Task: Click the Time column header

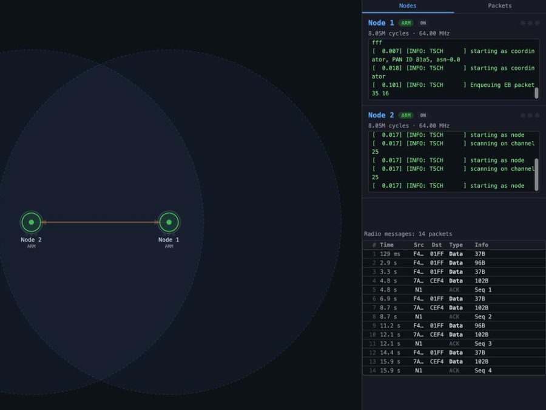Action: [x=386, y=245]
